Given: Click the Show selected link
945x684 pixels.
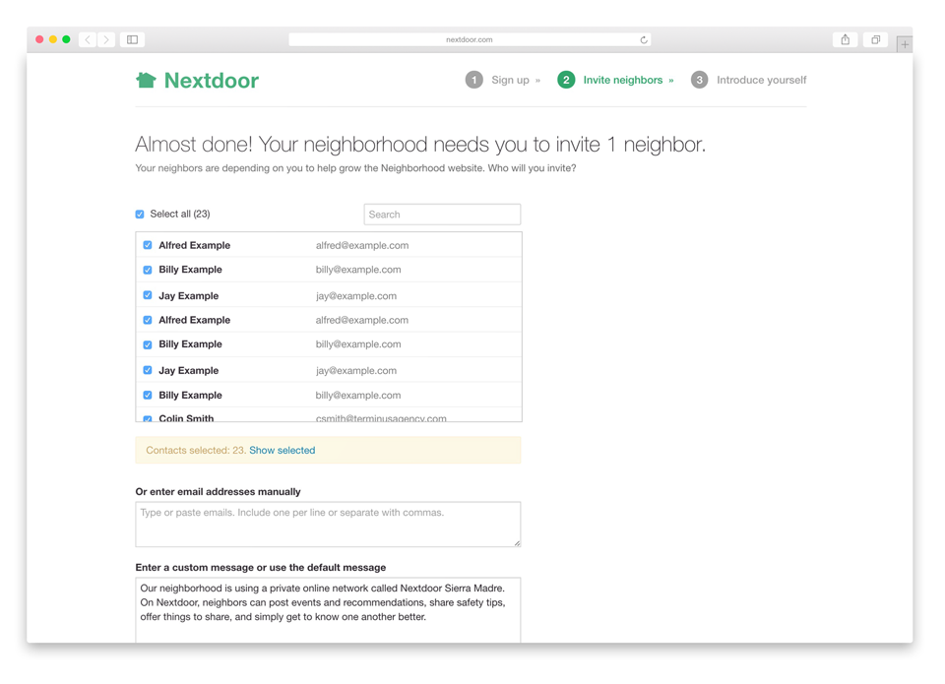Looking at the screenshot, I should pyautogui.click(x=283, y=450).
